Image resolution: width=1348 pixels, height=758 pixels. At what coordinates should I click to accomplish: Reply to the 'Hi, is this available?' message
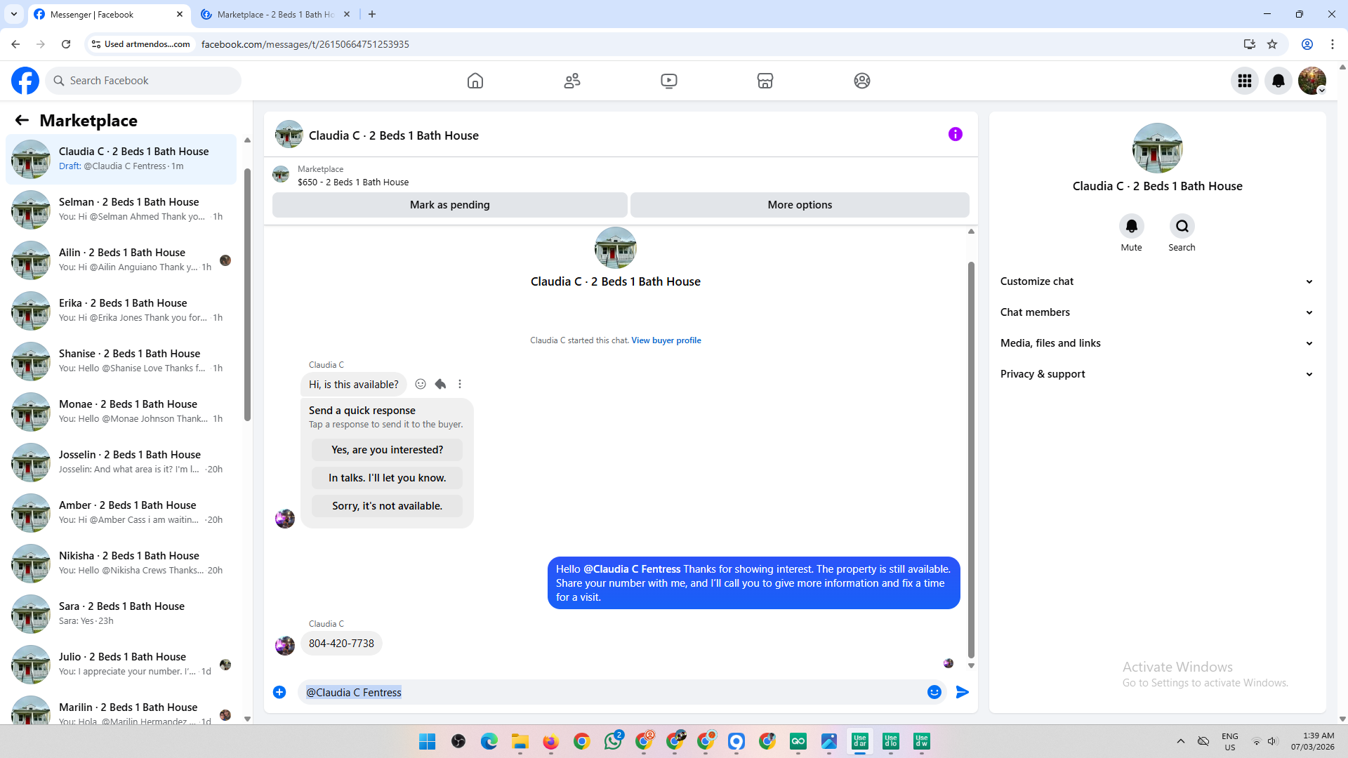coord(440,384)
